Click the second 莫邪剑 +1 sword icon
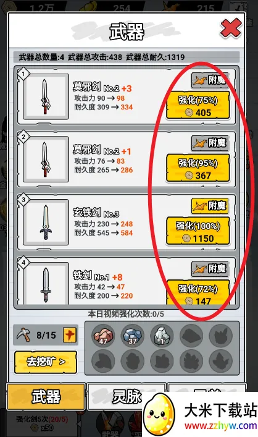Viewport: 258px width, 437px height. 46,159
